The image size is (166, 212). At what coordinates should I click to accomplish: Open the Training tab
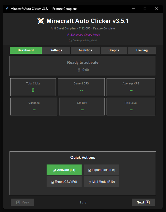142,50
